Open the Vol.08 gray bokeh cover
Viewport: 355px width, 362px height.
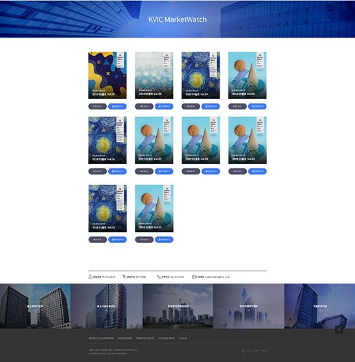(x=154, y=75)
